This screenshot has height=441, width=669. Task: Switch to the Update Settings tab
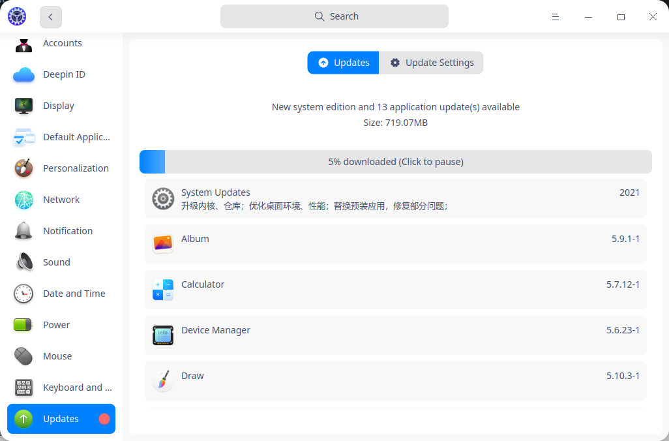[x=431, y=63]
